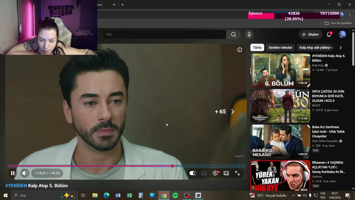
Task: Close the current browser tab
Action: (114, 4)
